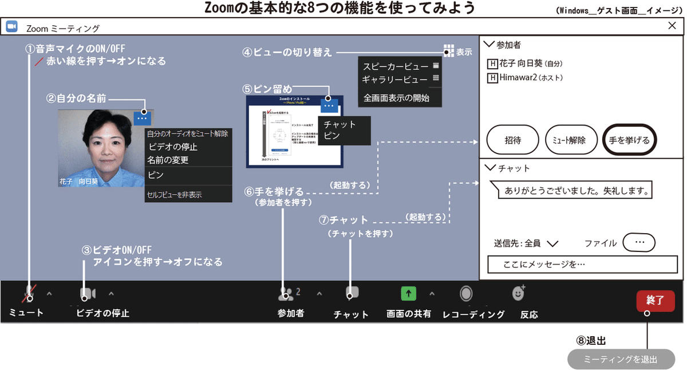The width and height of the screenshot is (687, 370).
Task: Collapse the チャット panel chevron
Action: coord(490,168)
